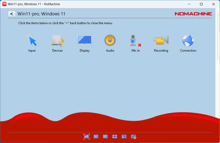Click the fifth display mode icon, left of the gear one

[x=124, y=137]
